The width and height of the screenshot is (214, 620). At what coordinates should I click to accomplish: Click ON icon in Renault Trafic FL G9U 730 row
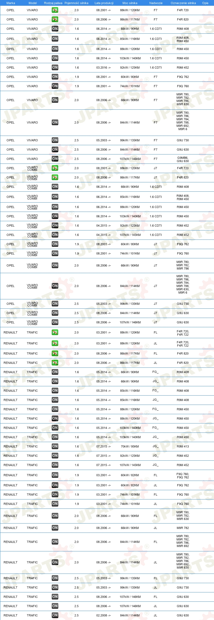[55, 578]
